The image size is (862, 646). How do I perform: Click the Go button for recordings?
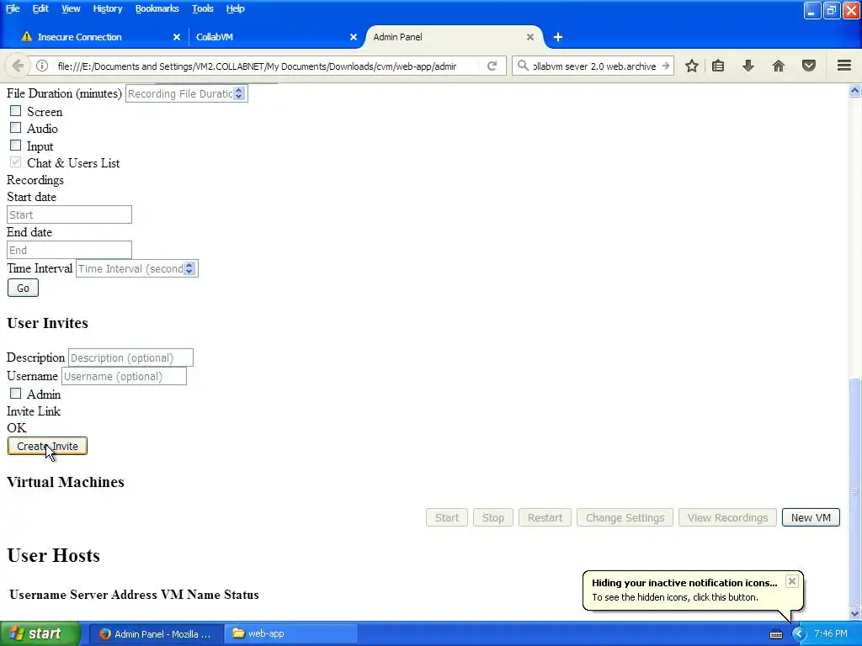pos(23,288)
